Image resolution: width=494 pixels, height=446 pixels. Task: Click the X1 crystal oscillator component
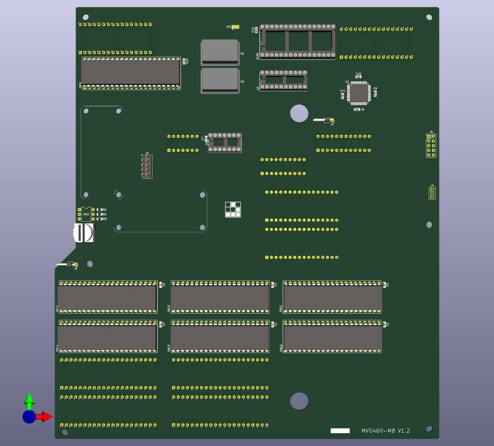[x=220, y=52]
